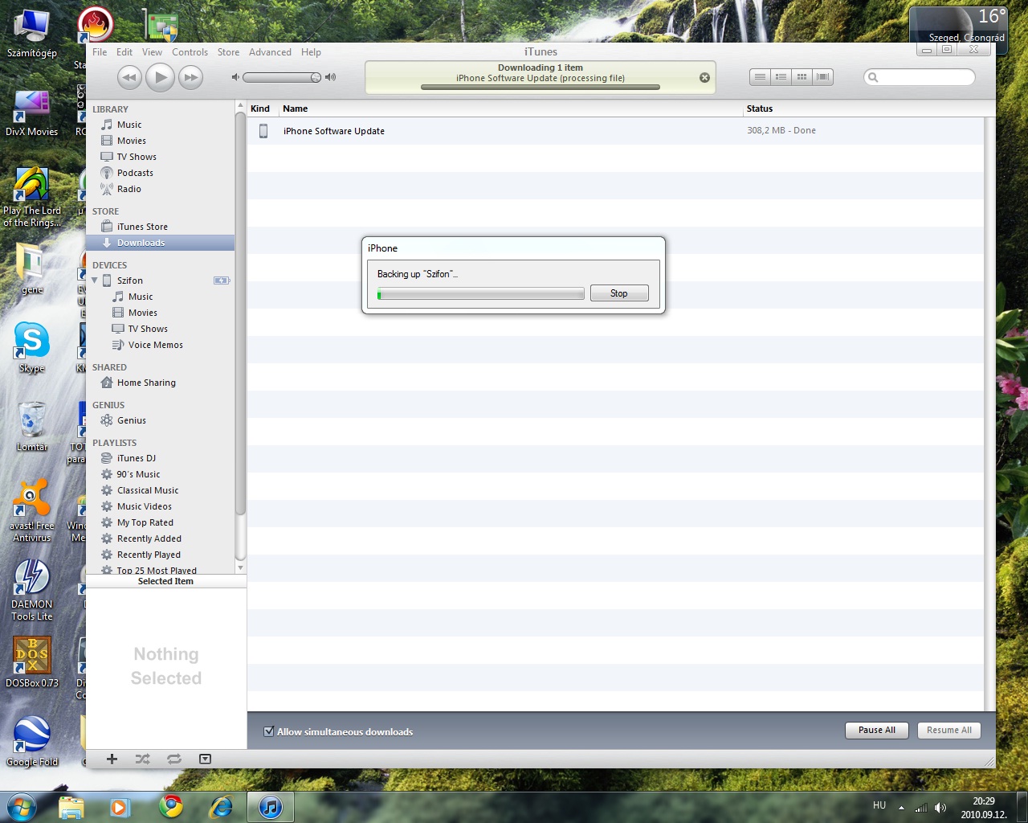Stop the iPhone backup
The image size is (1028, 823).
[618, 293]
